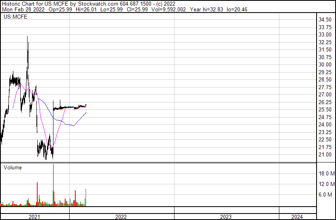Click the Volume panel label

[x=13, y=167]
